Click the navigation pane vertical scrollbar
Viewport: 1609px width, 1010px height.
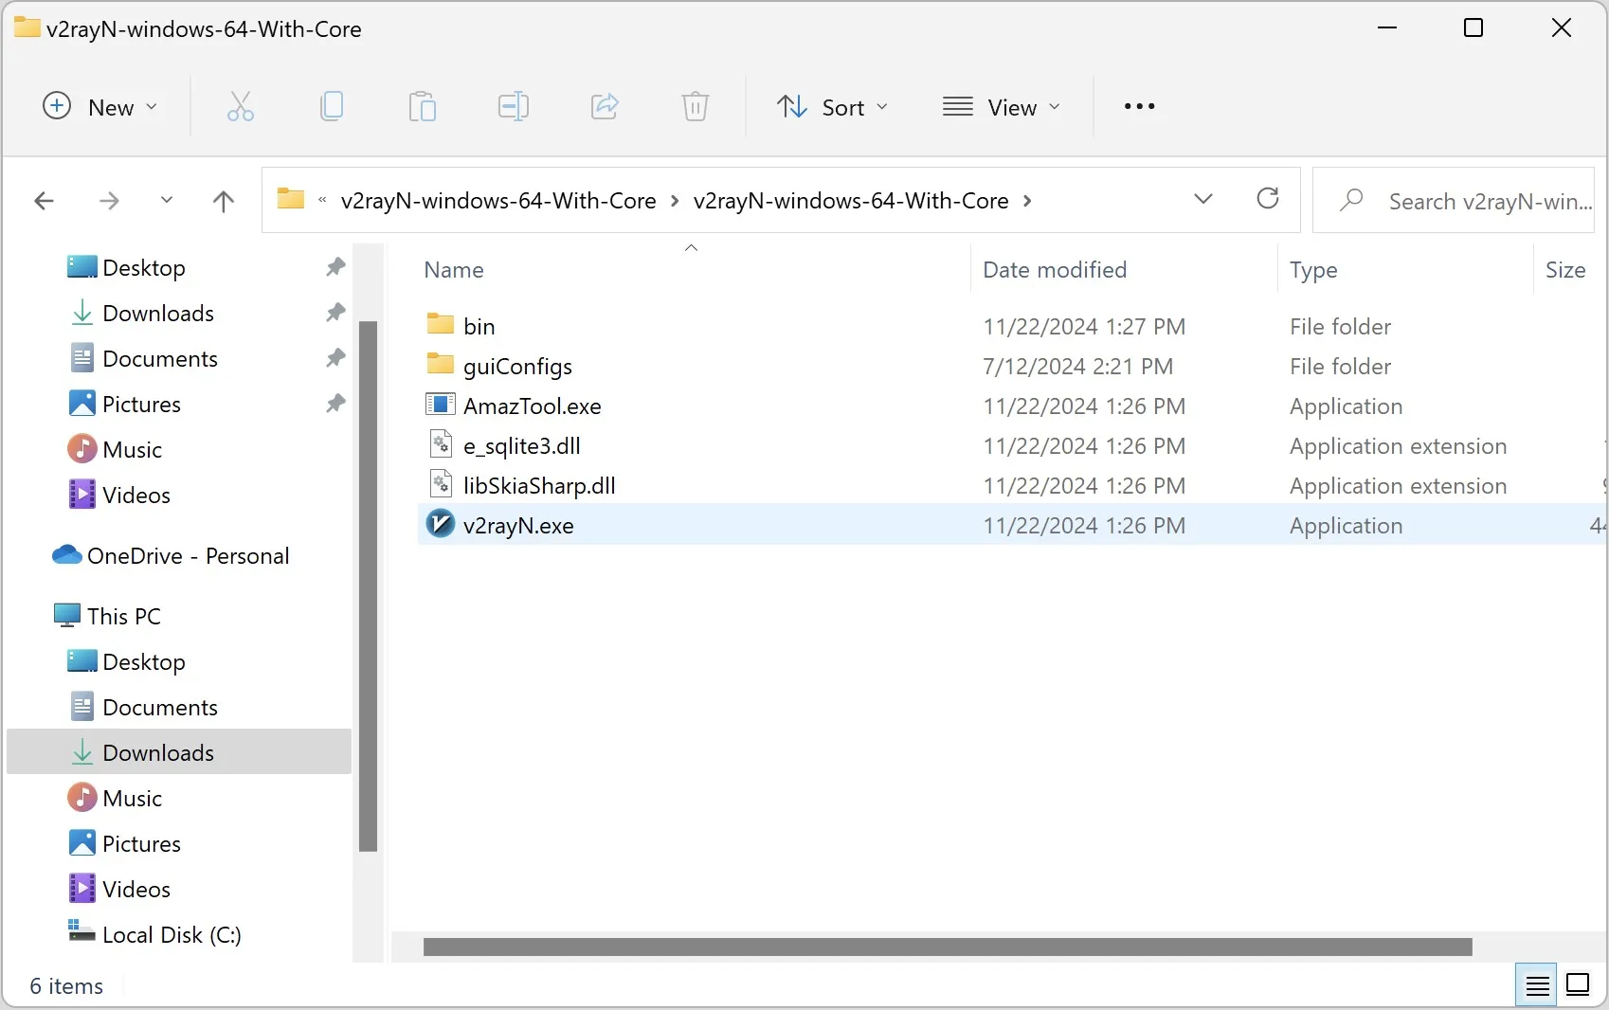pyautogui.click(x=369, y=586)
